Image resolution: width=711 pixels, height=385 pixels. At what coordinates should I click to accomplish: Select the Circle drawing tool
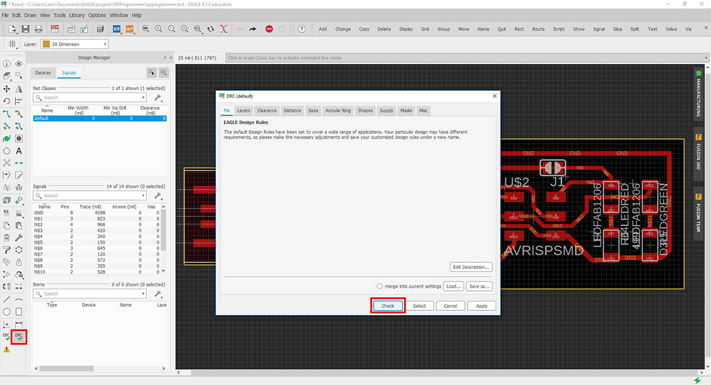[x=7, y=312]
